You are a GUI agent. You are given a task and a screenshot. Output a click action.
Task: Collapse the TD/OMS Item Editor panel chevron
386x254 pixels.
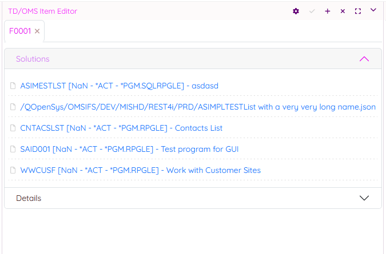coord(373,10)
